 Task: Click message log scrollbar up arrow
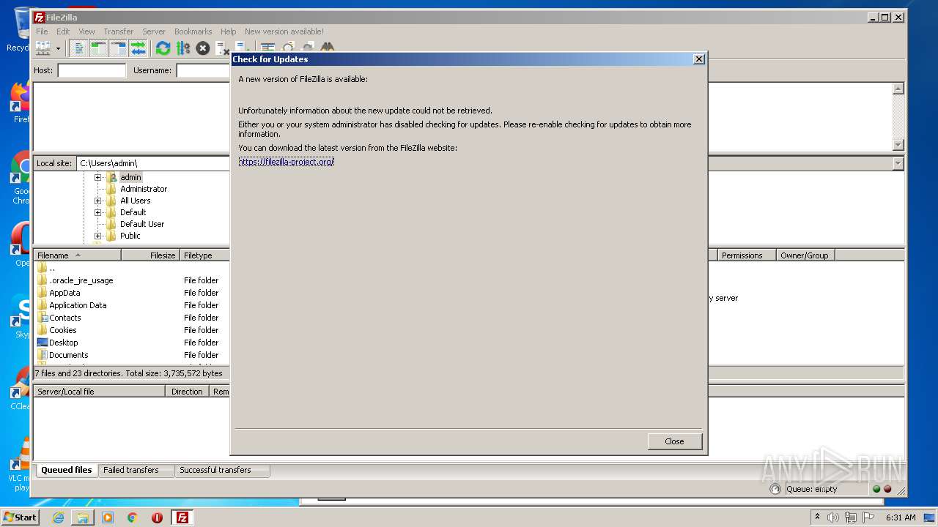point(898,89)
